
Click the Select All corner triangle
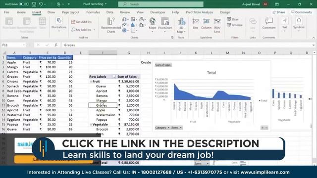click(4, 53)
